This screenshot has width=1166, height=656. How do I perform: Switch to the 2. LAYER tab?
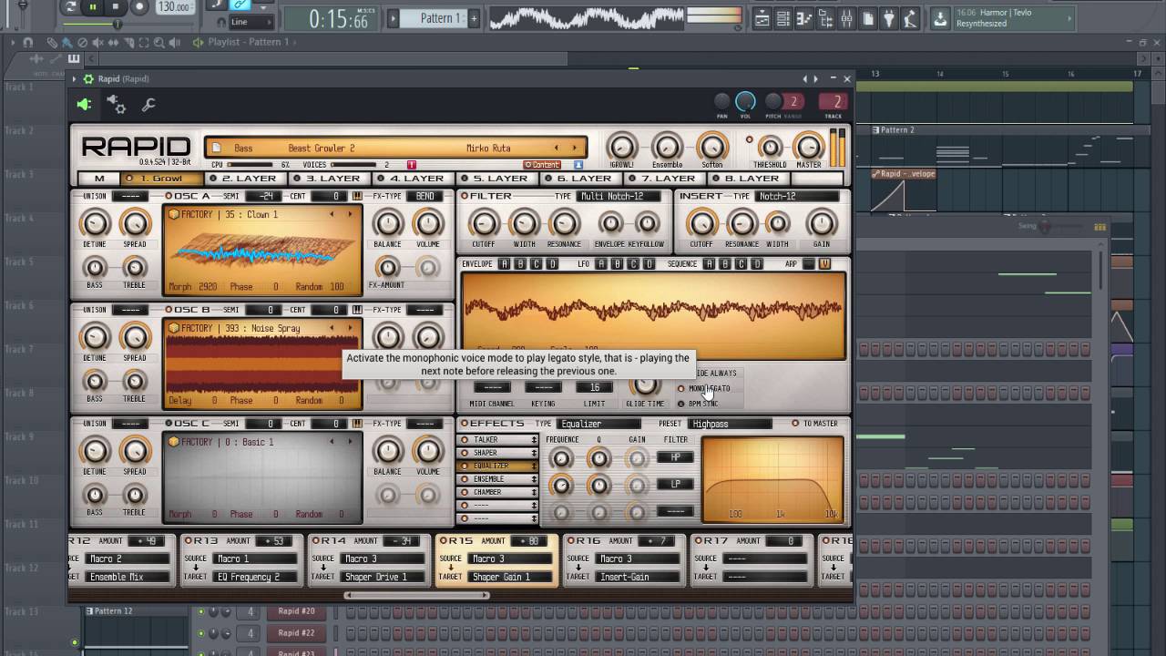(245, 179)
